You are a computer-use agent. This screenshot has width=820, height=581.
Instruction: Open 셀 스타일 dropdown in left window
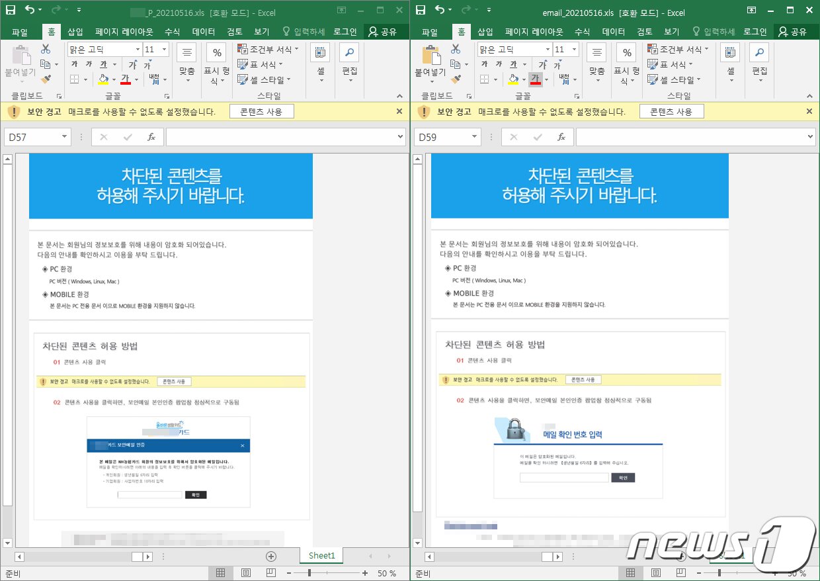click(263, 79)
